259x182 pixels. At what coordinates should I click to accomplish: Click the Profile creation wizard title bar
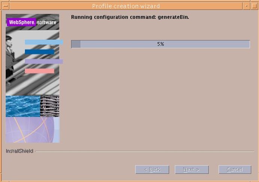click(126, 6)
